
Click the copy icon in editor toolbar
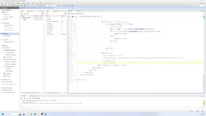click(x=84, y=16)
